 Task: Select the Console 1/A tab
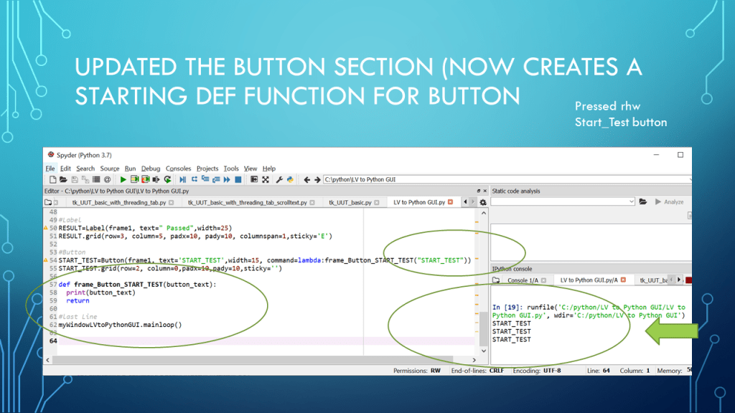point(523,280)
